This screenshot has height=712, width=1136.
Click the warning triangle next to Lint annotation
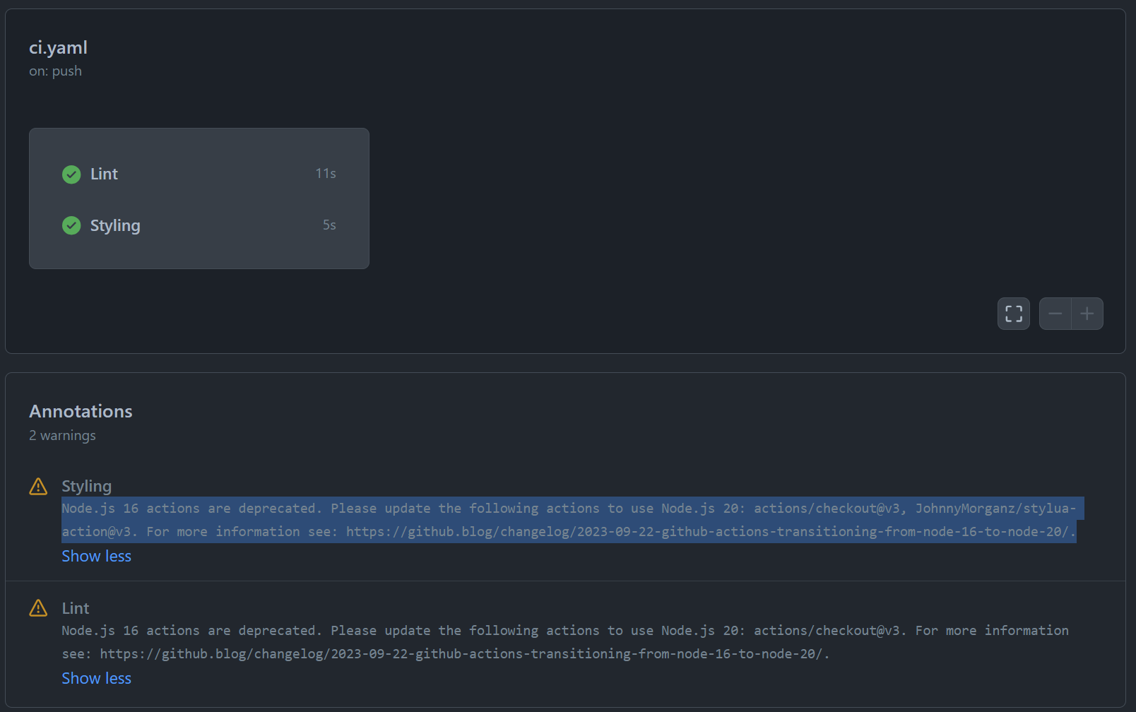point(37,608)
